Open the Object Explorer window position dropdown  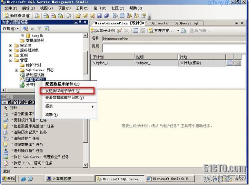click(x=76, y=22)
